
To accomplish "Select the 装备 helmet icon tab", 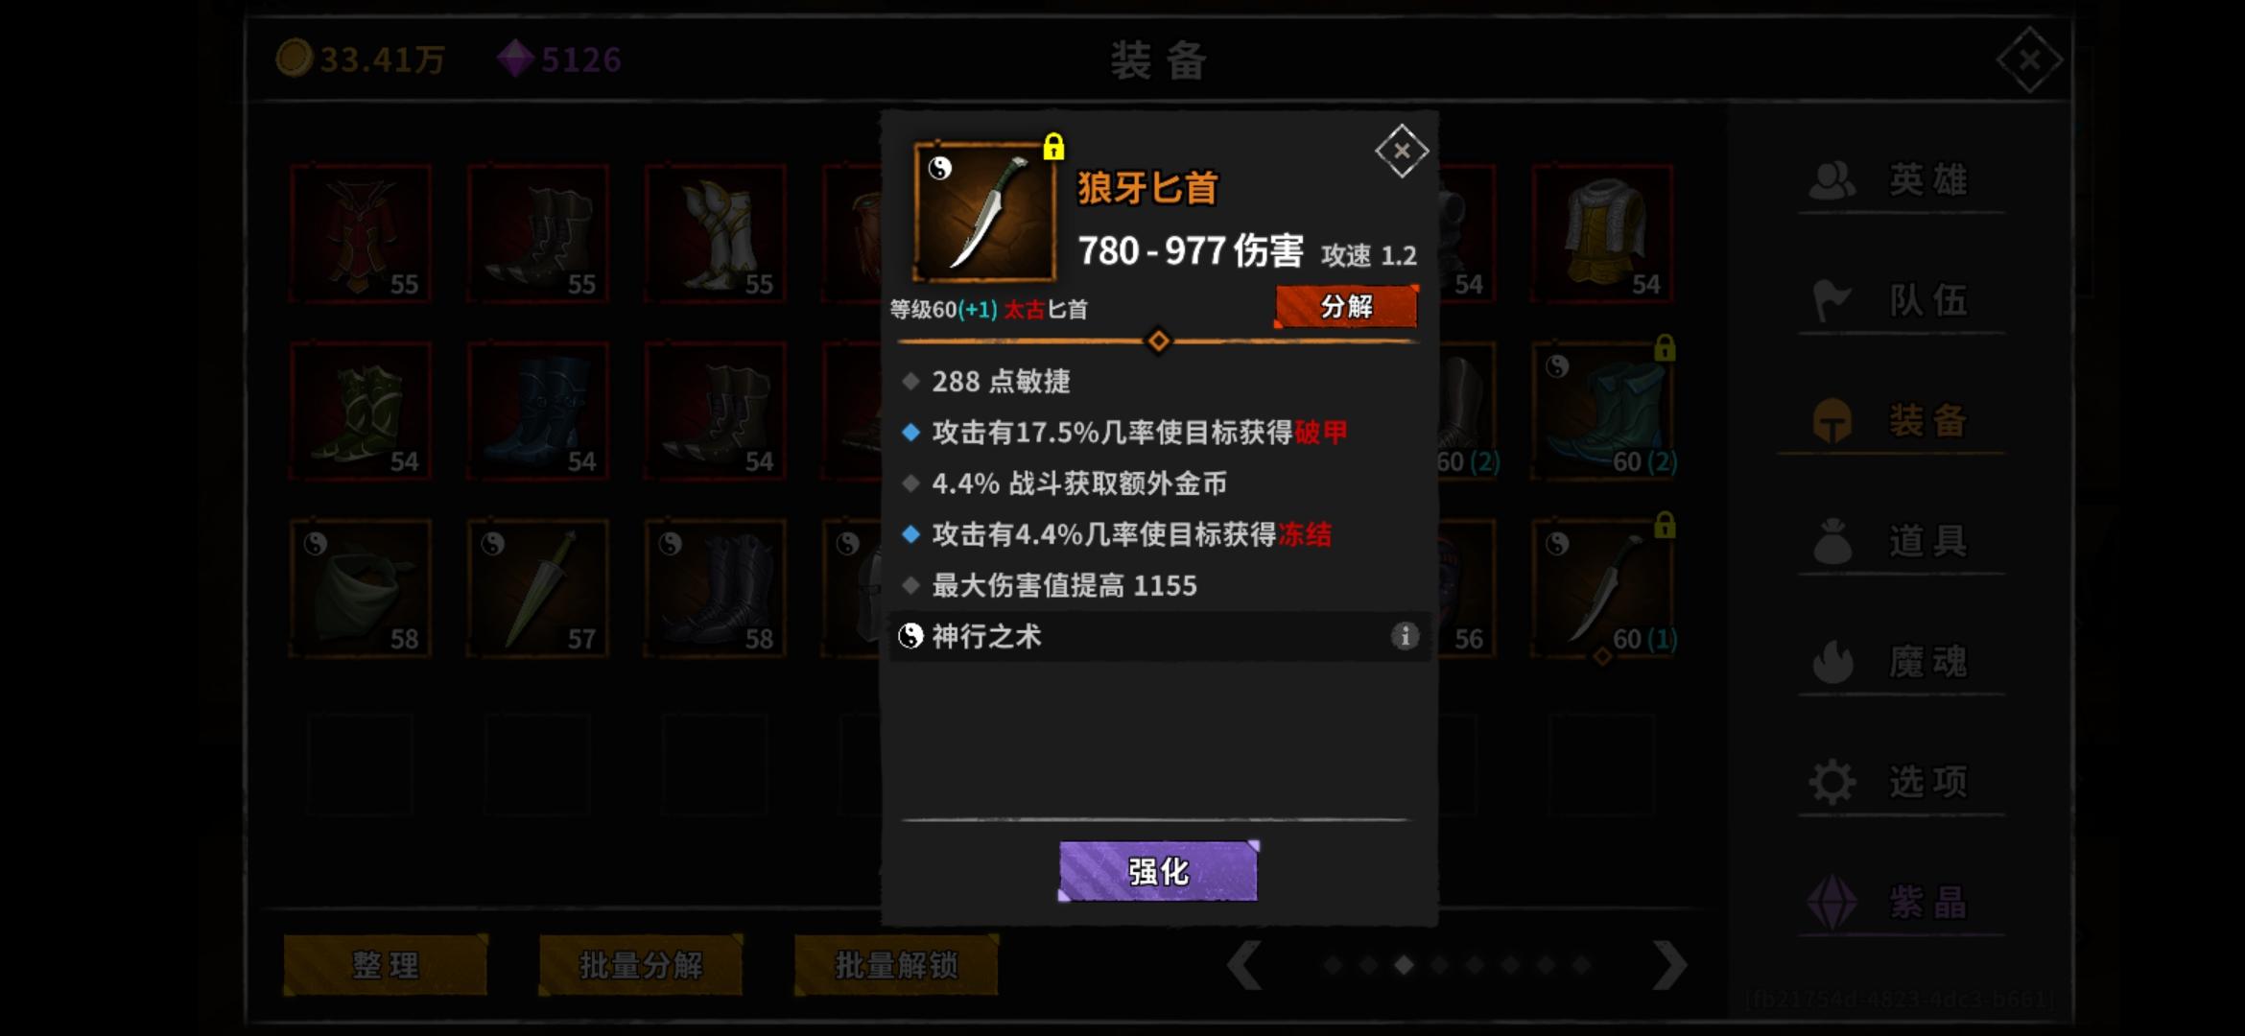I will click(x=1832, y=421).
